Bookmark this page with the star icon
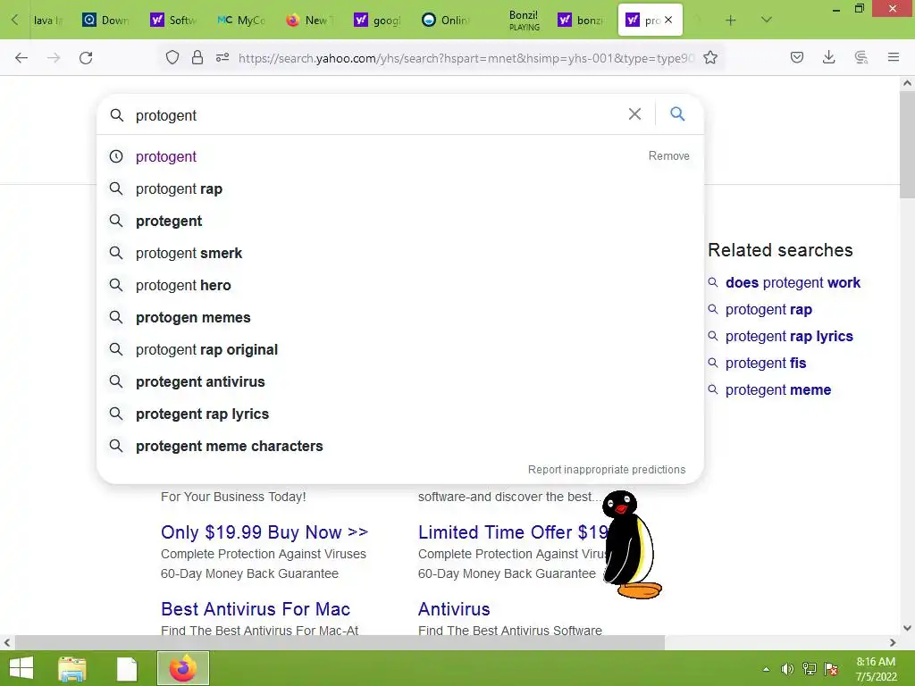Viewport: 915px width, 686px height. point(710,57)
